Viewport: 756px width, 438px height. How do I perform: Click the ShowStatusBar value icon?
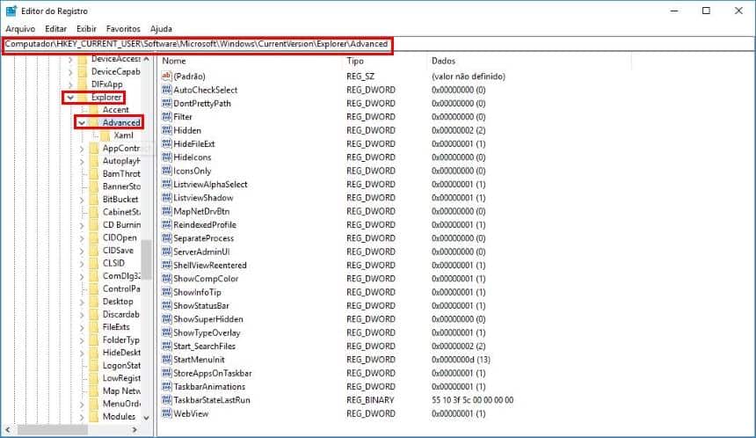point(167,305)
